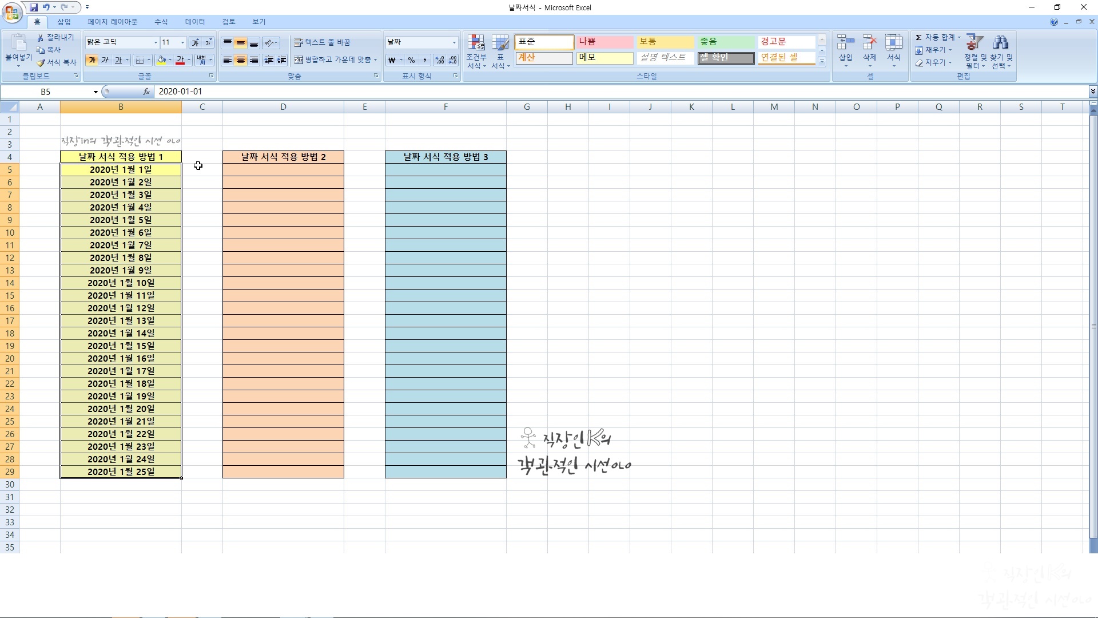Image resolution: width=1098 pixels, height=618 pixels.
Task: Toggle the wrap text (텍스트 줄 바꿈) option
Action: [322, 42]
